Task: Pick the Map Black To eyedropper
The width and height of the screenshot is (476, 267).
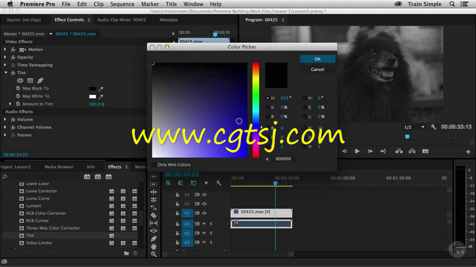Action: 101,88
